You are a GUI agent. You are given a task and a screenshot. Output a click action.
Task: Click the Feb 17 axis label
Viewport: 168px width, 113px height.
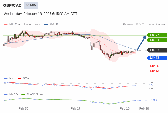pyautogui.click(x=75, y=108)
